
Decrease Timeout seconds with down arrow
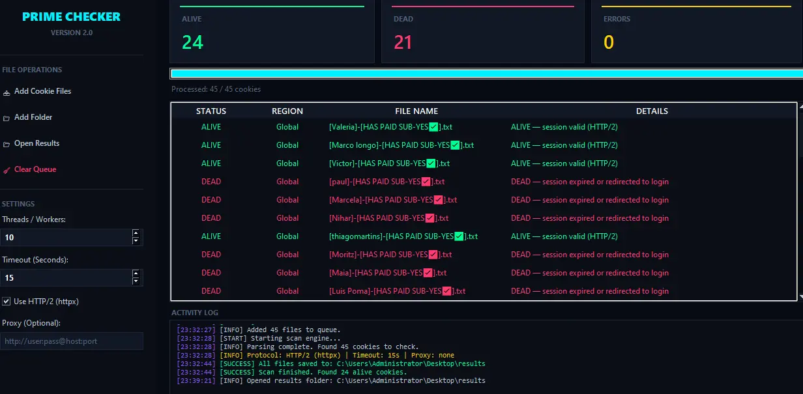coord(136,282)
